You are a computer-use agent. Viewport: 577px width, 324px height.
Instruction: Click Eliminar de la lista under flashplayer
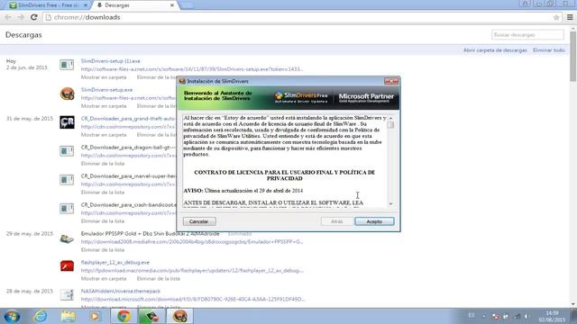click(159, 278)
